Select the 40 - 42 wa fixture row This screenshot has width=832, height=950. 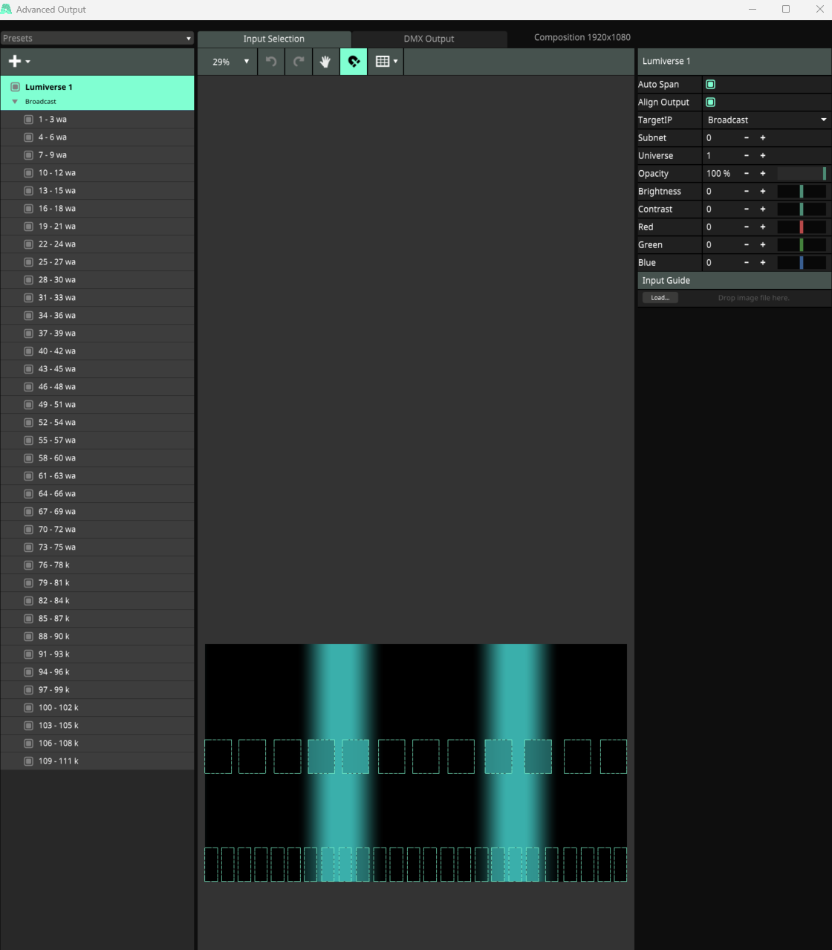(97, 351)
